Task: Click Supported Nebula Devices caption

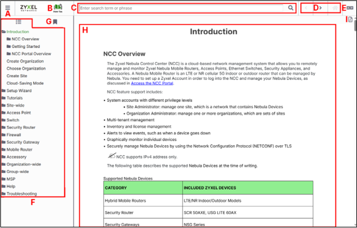Action: coord(128,179)
